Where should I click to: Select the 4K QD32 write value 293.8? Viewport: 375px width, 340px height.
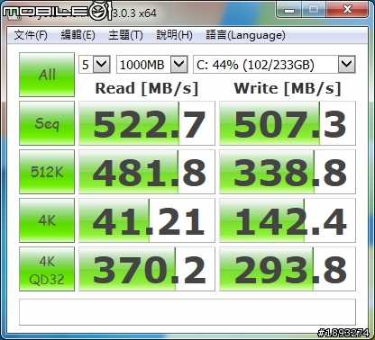pos(288,269)
